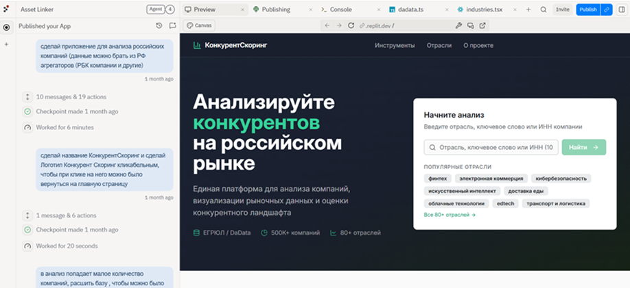Start a new chat icon
Screen dimensions: 630x288
(x=173, y=25)
